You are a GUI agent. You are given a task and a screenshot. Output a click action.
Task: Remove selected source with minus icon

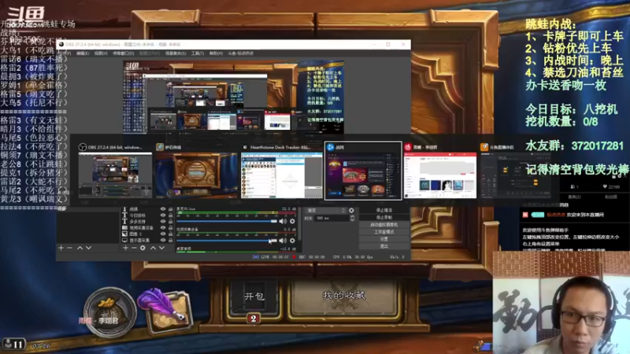tap(134, 248)
